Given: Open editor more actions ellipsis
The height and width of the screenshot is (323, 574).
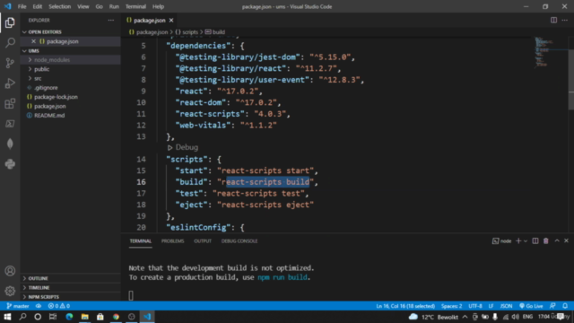Looking at the screenshot, I should coord(565,20).
